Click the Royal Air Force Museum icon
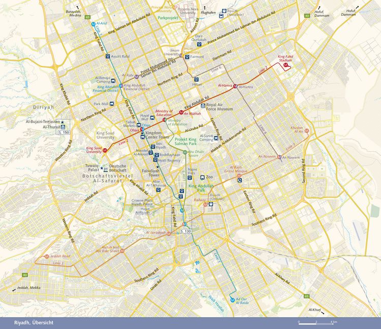This screenshot has height=329, width=381. point(203,106)
